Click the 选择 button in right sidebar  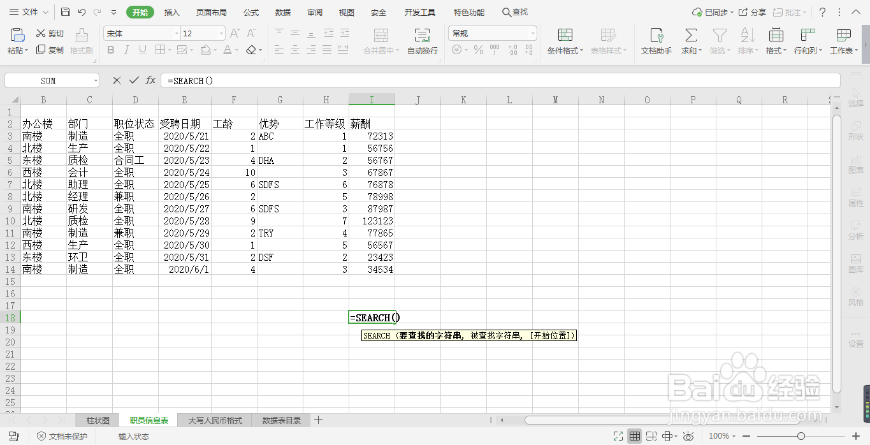[856, 97]
